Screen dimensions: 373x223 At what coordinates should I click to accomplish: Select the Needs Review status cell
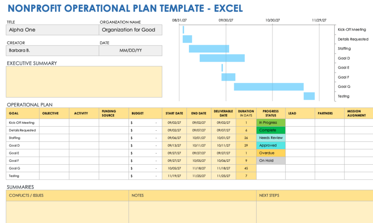[x=271, y=138]
